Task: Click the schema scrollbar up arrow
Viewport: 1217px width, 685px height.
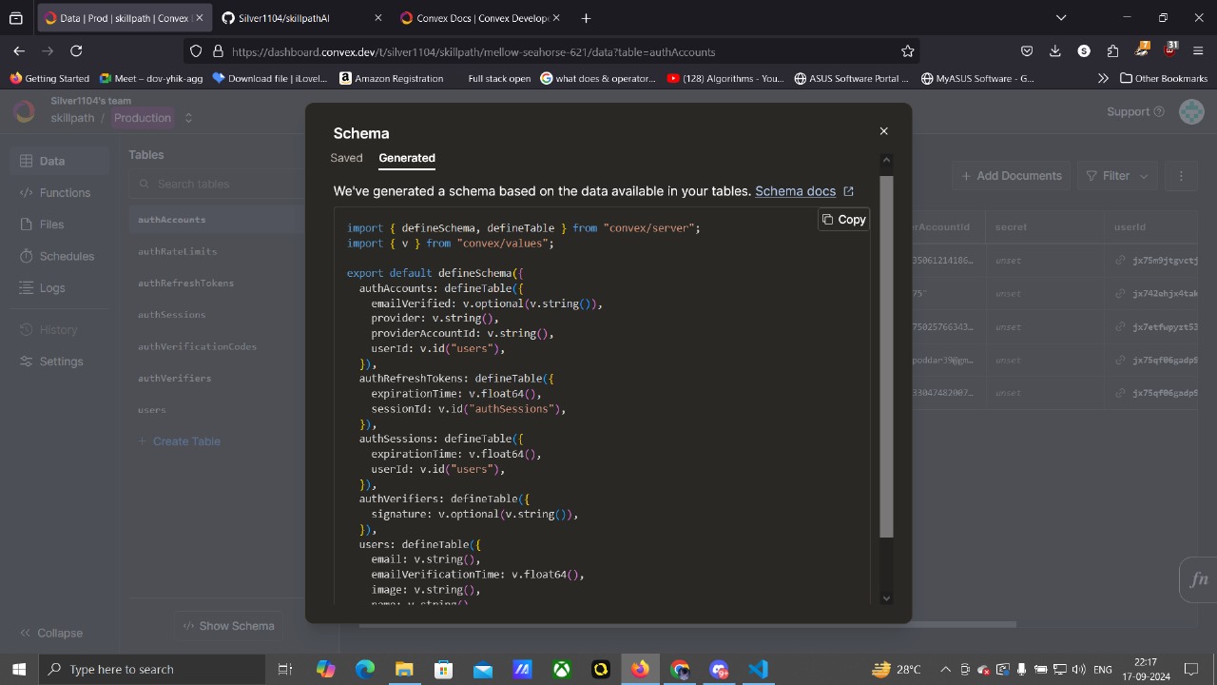Action: 886,160
